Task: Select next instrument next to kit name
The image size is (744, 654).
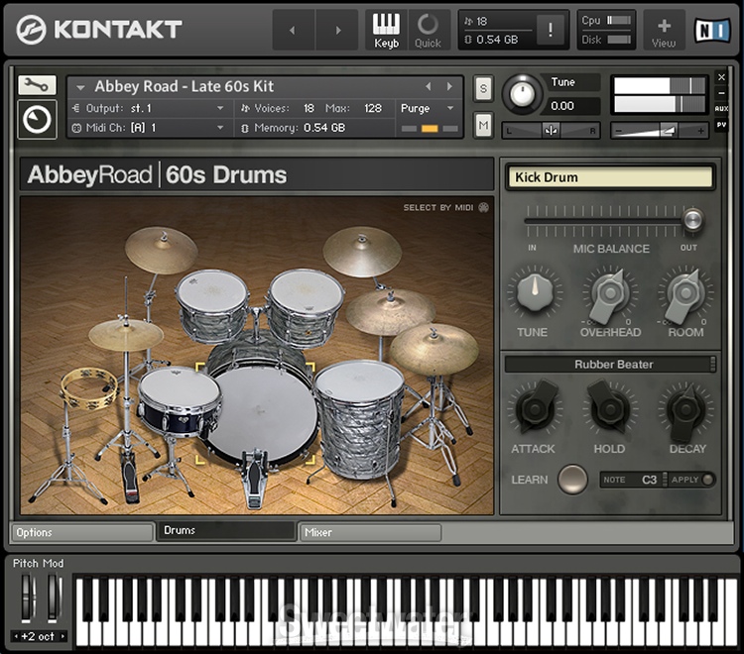Action: pos(448,87)
